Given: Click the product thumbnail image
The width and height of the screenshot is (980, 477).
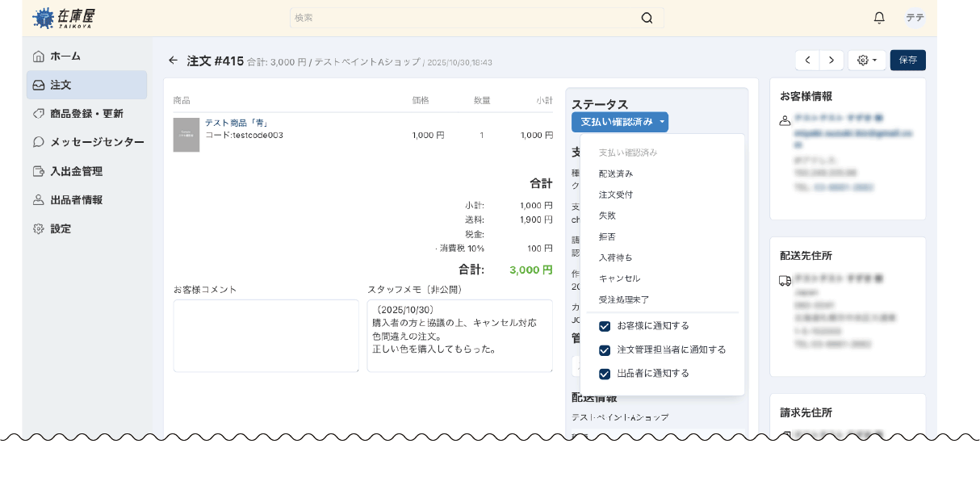Looking at the screenshot, I should tap(186, 135).
